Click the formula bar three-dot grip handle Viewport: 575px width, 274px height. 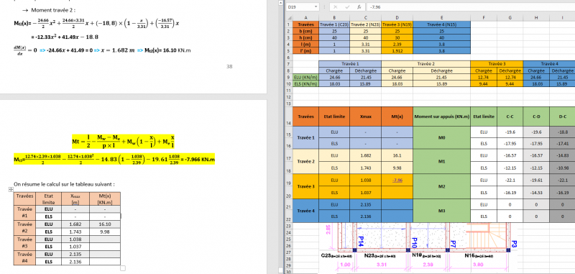(325, 7)
